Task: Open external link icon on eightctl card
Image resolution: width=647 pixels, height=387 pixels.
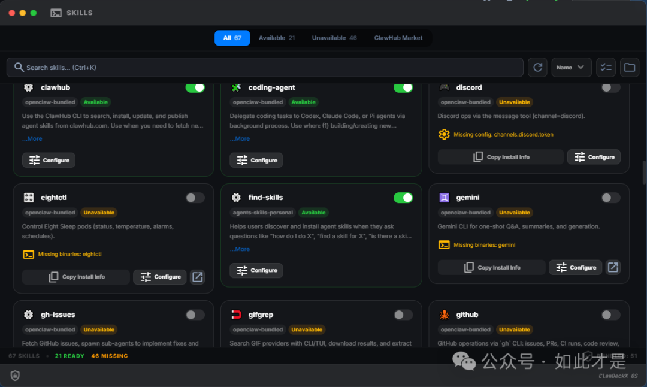Action: [198, 277]
